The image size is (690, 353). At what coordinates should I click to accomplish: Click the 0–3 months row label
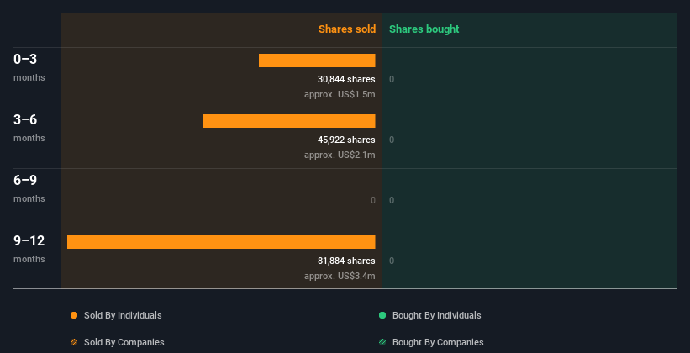pos(29,67)
